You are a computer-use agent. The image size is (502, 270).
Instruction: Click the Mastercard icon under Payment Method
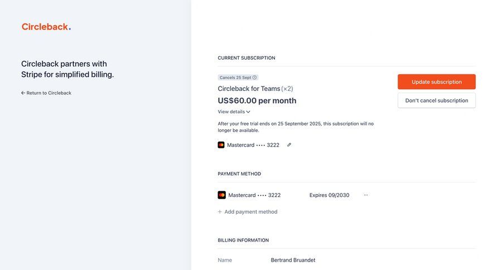(x=221, y=195)
